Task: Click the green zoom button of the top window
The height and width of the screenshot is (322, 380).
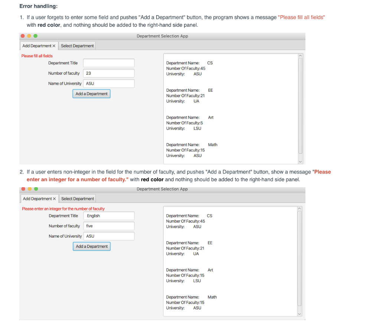Action: pos(35,36)
